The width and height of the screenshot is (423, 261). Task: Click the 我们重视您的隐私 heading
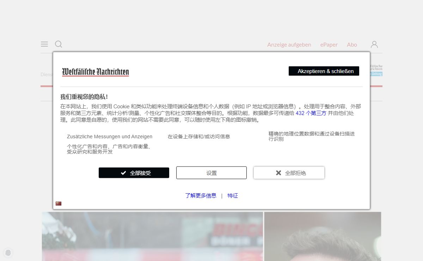84,97
